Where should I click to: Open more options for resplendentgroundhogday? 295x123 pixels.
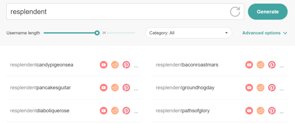(x=282, y=89)
